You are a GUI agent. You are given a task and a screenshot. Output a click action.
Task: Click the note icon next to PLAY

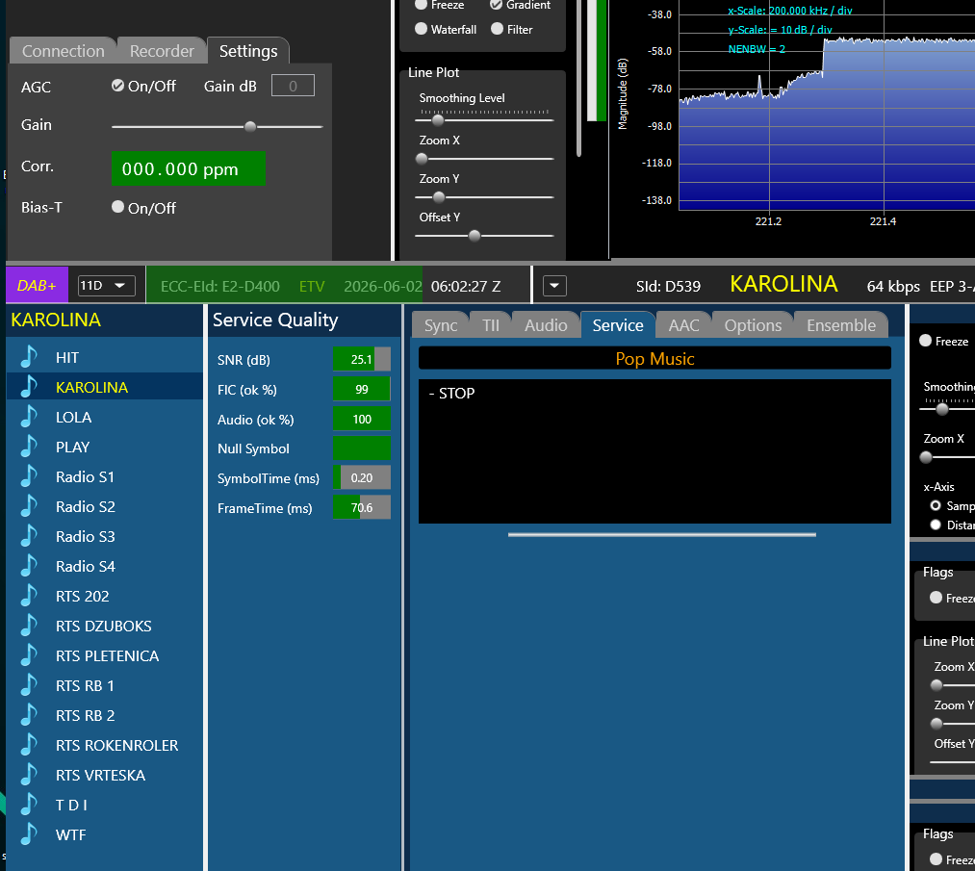[x=29, y=447]
